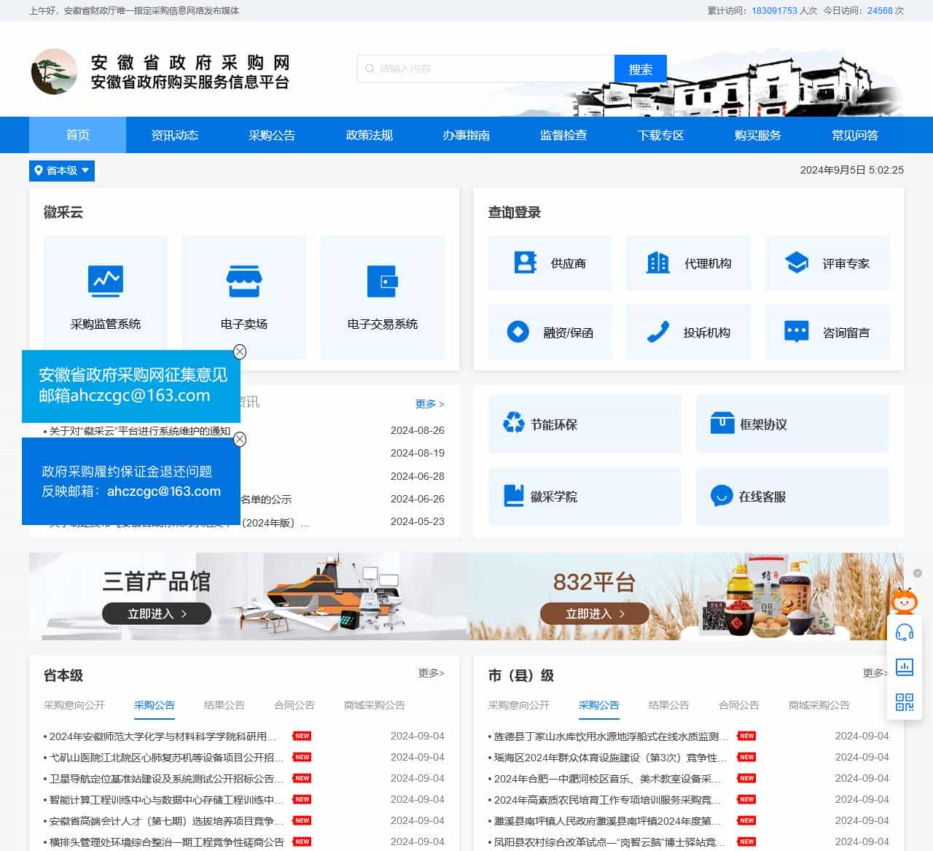
Task: Open 关于对"徽采云"平台进行系统维护的通知
Action: coord(140,431)
